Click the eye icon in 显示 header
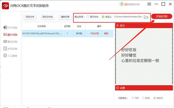Image resolution: width=174 pixels, height=108 pixels. coord(117,26)
